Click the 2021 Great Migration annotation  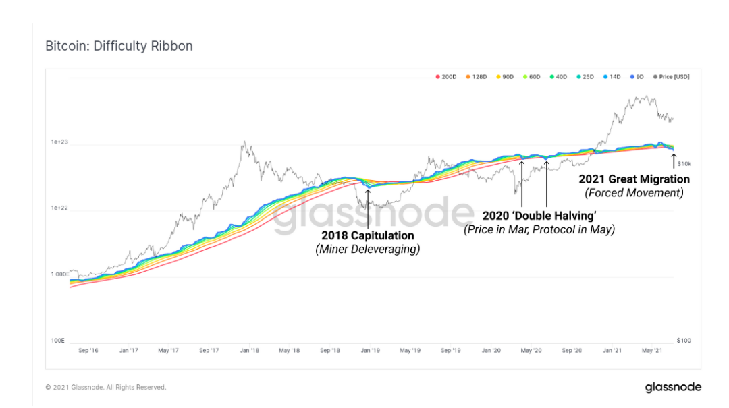pos(634,179)
